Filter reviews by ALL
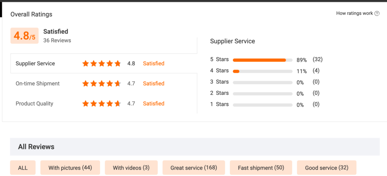The height and width of the screenshot is (176, 387). (x=23, y=168)
